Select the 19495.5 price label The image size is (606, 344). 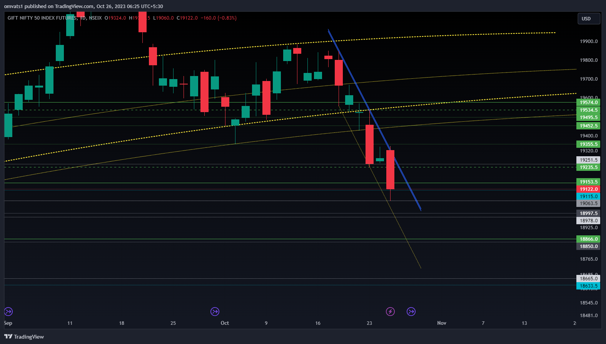tap(588, 117)
